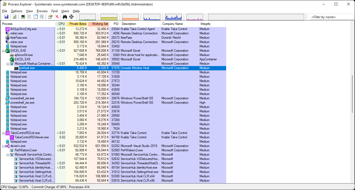Click the splwow64.exe printer icon
Image resolution: width=355 pixels, height=190 pixels.
pyautogui.click(x=12, y=55)
